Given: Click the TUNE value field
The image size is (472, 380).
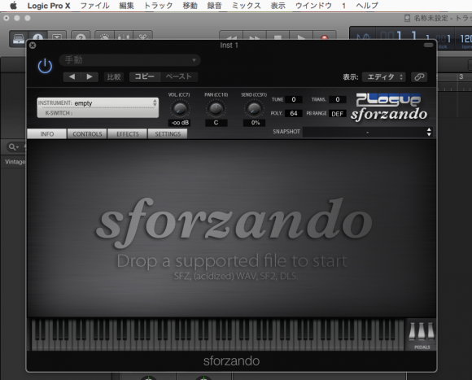Looking at the screenshot, I should 294,99.
